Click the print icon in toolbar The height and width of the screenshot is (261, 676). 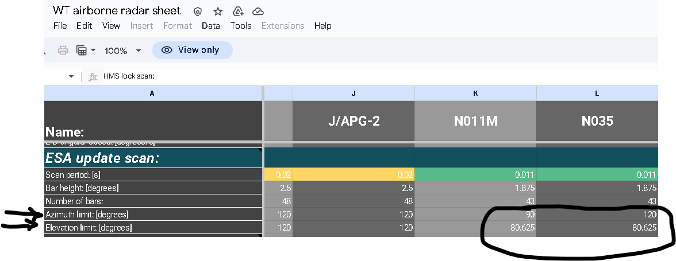pos(63,50)
